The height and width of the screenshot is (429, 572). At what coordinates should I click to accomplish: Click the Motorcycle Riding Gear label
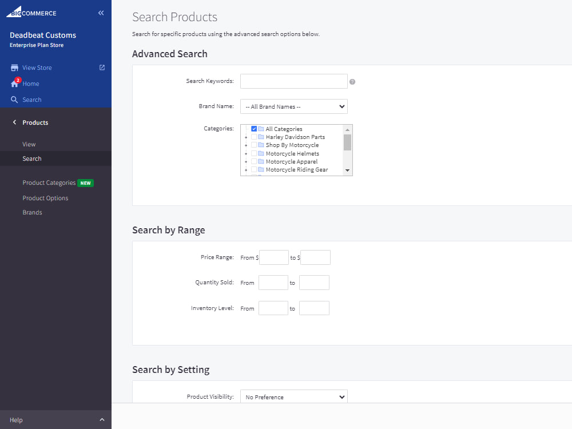click(x=296, y=169)
